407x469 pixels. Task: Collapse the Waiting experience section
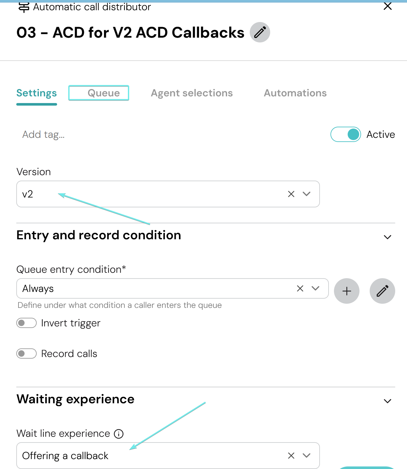pos(387,401)
